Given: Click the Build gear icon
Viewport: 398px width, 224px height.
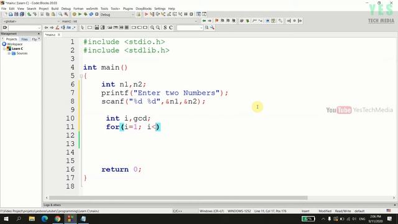Looking at the screenshot, I should (x=74, y=14).
